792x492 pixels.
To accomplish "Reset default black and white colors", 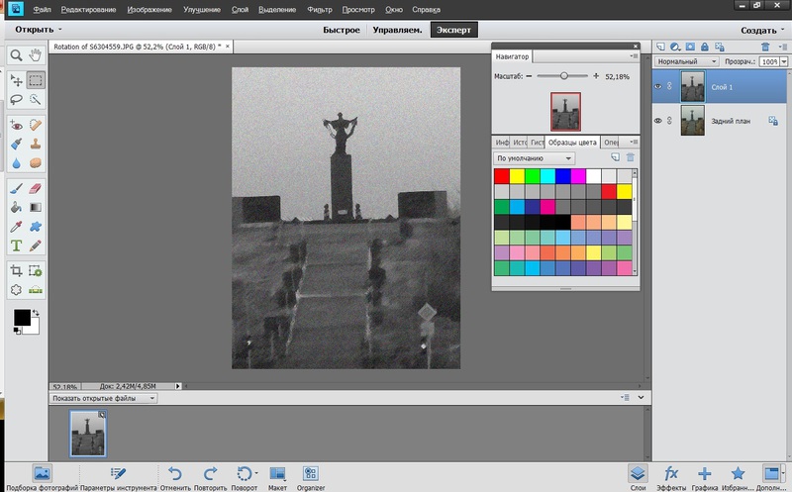I will [x=17, y=331].
